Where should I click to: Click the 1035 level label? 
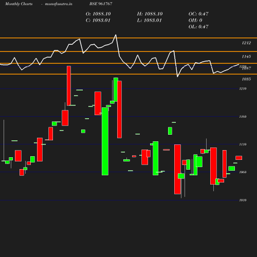pos(246,79)
